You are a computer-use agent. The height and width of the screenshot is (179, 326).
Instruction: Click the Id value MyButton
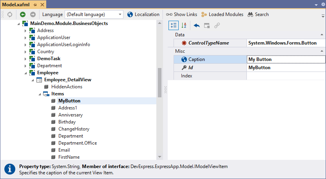click(x=286, y=68)
